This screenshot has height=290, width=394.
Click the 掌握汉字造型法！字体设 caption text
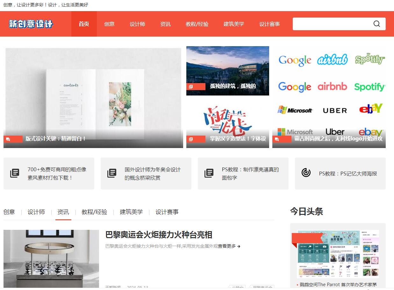click(x=238, y=139)
